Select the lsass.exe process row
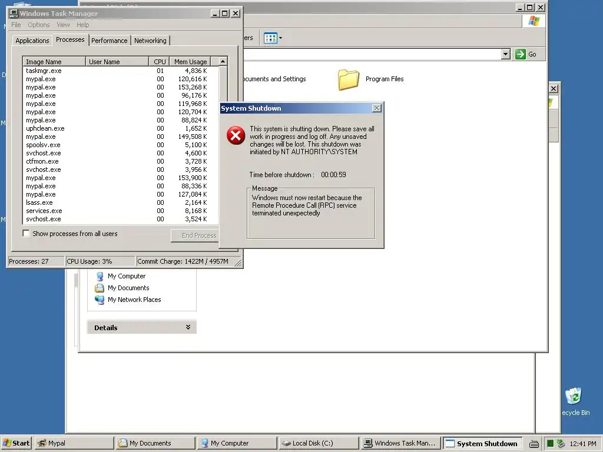The width and height of the screenshot is (603, 452). coord(120,202)
